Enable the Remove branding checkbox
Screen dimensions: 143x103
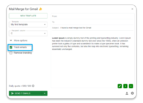pyautogui.click(x=11, y=53)
